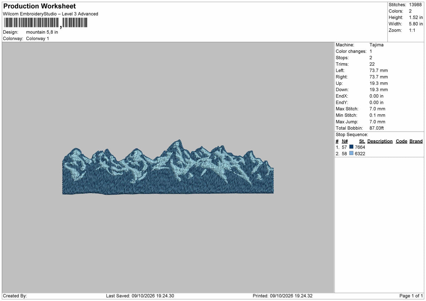Click stop sequence needle number '58'

344,153
